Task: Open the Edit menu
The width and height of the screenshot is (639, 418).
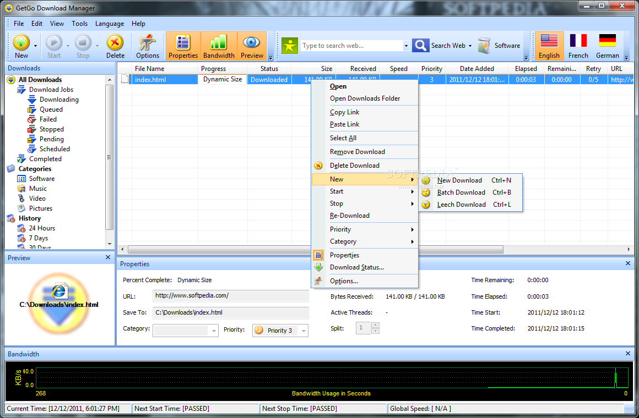Action: [37, 24]
